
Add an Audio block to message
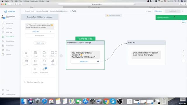click(x=35, y=62)
